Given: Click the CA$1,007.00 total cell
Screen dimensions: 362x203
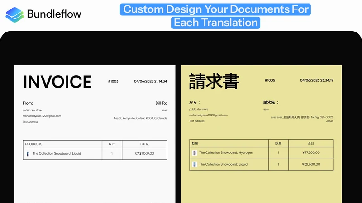Looking at the screenshot, I should coord(144,153).
